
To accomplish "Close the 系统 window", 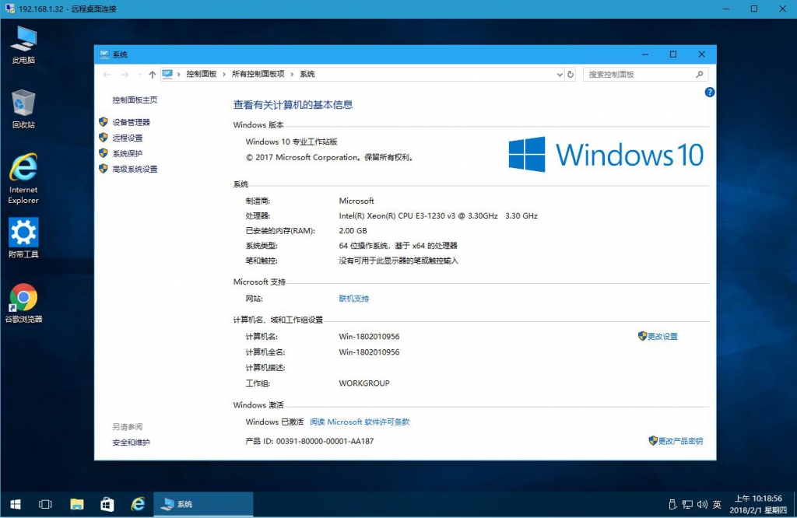I will pos(701,54).
